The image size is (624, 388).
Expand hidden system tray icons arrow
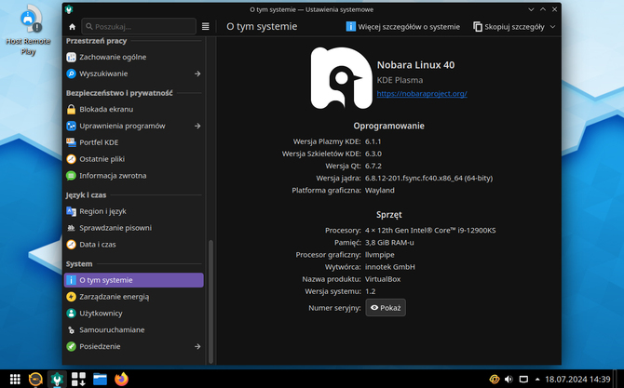pyautogui.click(x=537, y=380)
